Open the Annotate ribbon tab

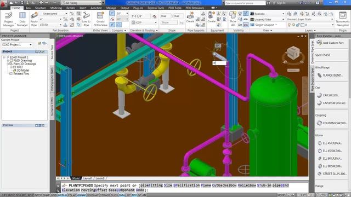pos(97,8)
